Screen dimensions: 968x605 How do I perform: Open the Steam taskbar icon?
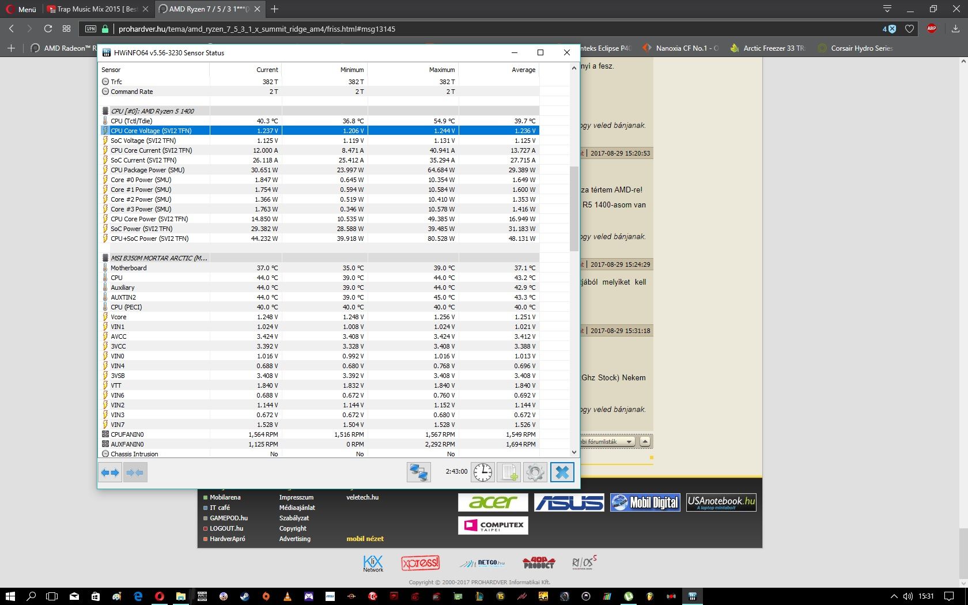point(245,596)
